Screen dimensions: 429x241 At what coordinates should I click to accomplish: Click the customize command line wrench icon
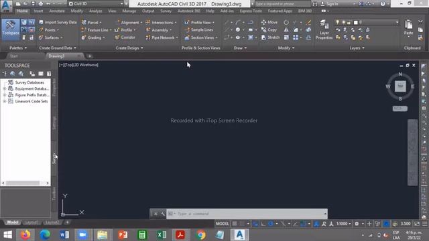pyautogui.click(x=162, y=214)
